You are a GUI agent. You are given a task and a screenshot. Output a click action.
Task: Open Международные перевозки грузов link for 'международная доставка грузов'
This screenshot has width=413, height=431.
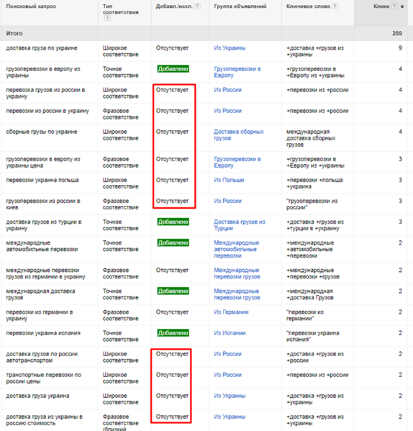click(x=237, y=294)
